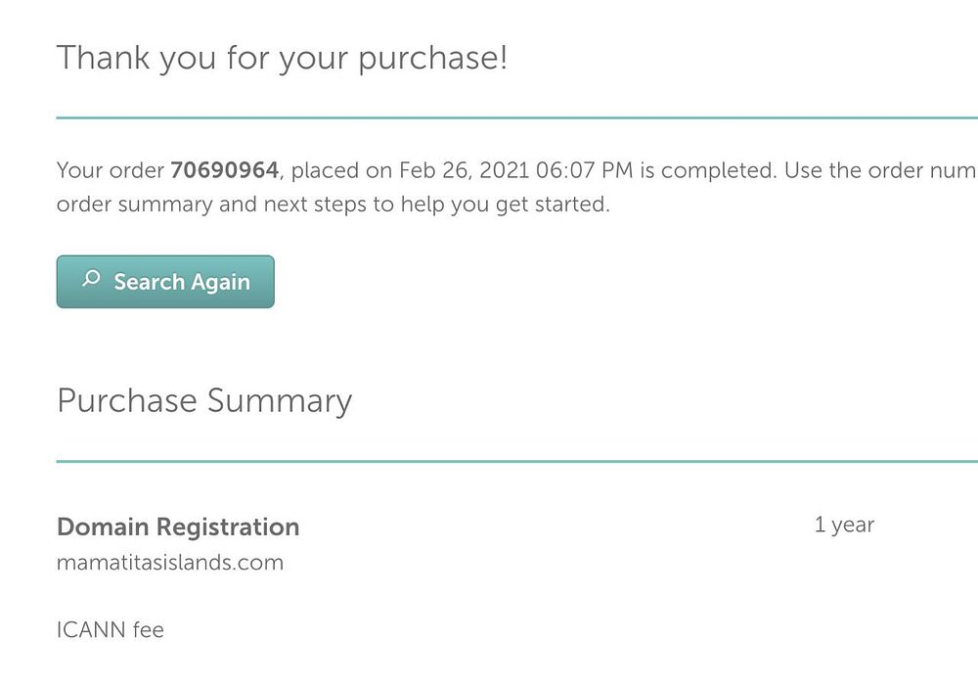Click the 'Use the order num' text
The image size is (978, 687).
click(x=879, y=170)
